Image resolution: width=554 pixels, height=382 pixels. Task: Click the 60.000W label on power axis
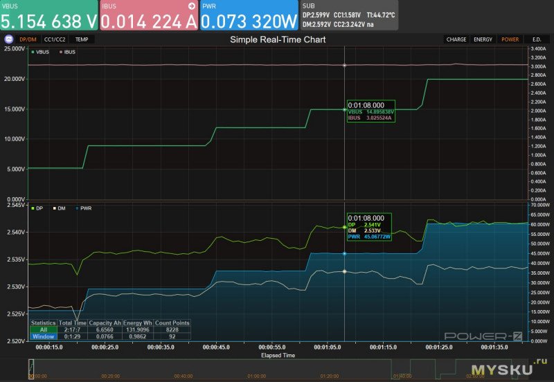[540, 224]
